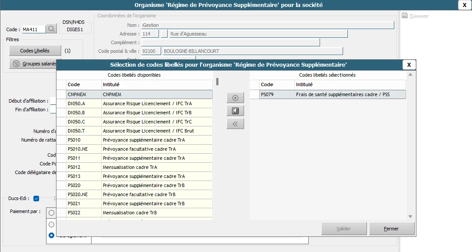Screen dimensions: 472x252
Task: Select row PS020.NE Prévoyance facultative cadre TrB
Action: coord(139,194)
